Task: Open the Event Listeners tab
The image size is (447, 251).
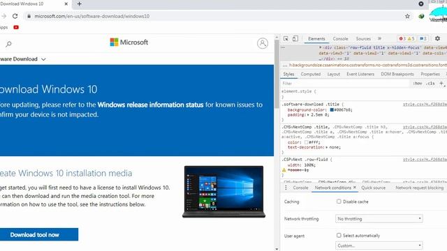Action: tap(360, 74)
